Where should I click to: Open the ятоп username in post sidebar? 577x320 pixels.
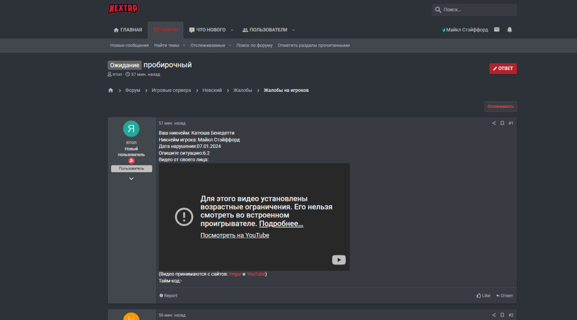click(x=131, y=143)
